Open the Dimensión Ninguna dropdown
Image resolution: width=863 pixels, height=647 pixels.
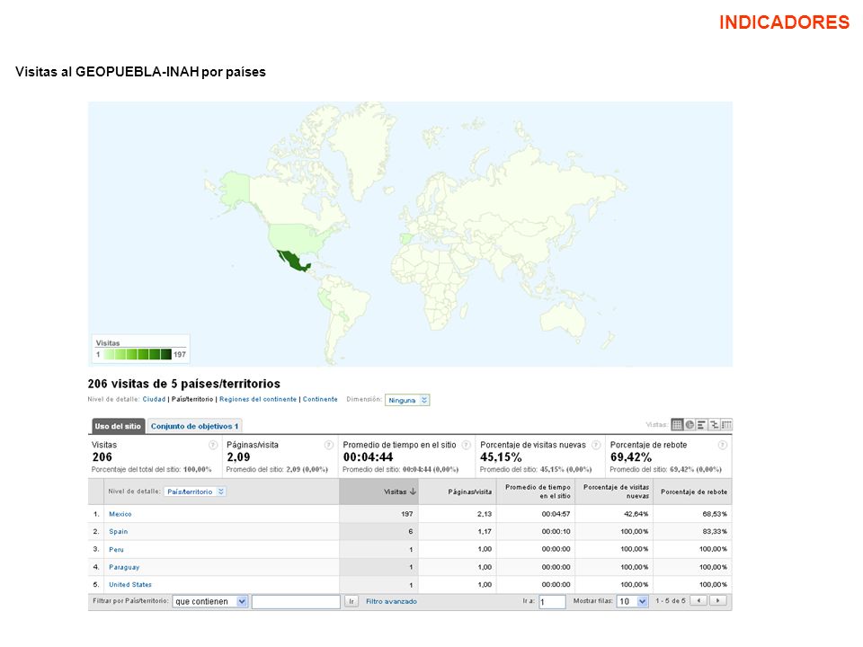tap(407, 400)
